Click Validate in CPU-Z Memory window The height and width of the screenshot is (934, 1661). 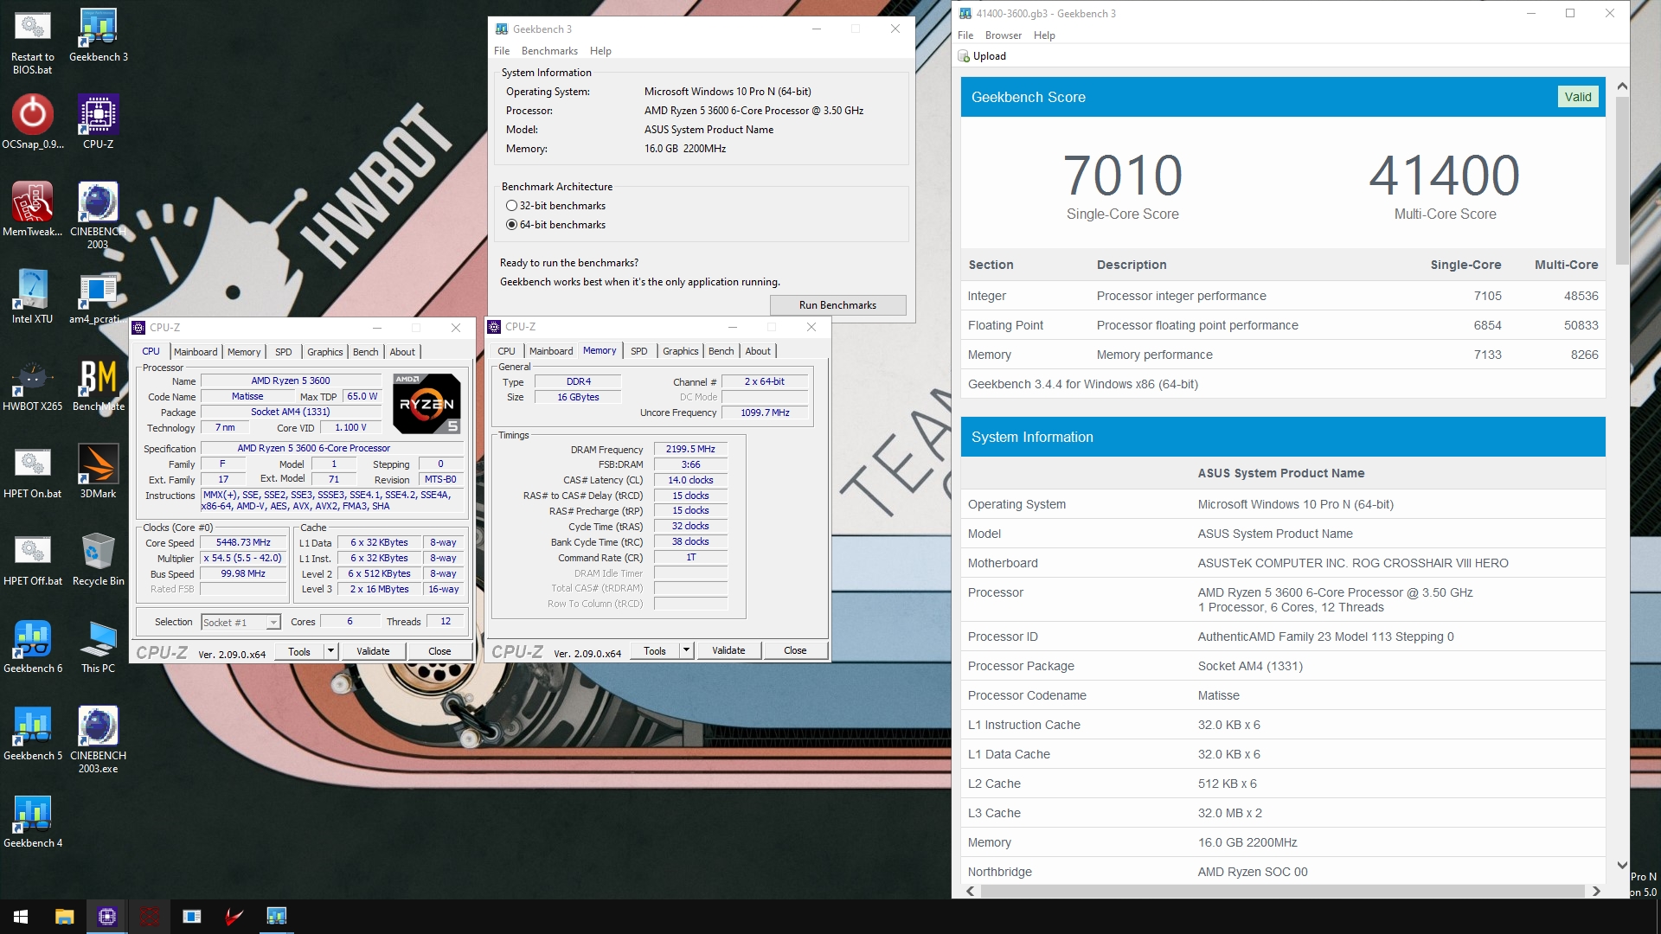[728, 650]
